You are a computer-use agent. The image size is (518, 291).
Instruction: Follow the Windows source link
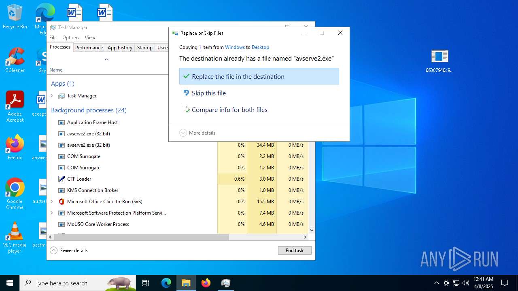pyautogui.click(x=235, y=47)
